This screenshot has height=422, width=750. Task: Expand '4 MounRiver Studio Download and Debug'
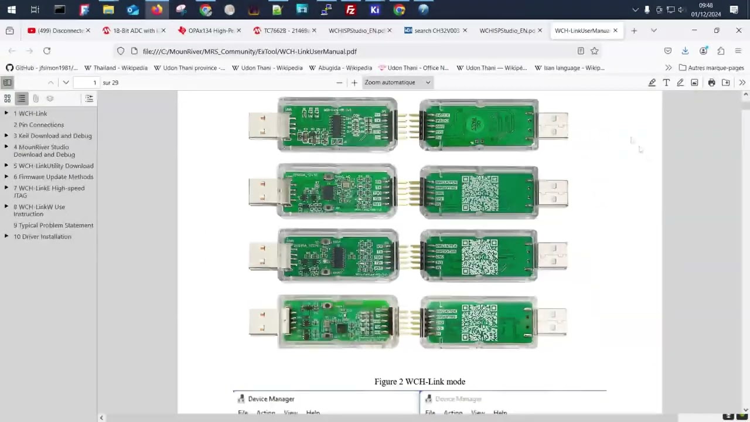(x=6, y=147)
